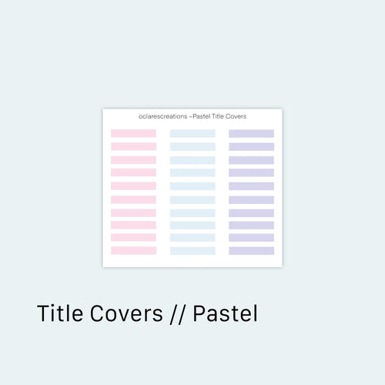Select the sticker sheet preview thumbnail
The height and width of the screenshot is (385, 385).
click(192, 188)
